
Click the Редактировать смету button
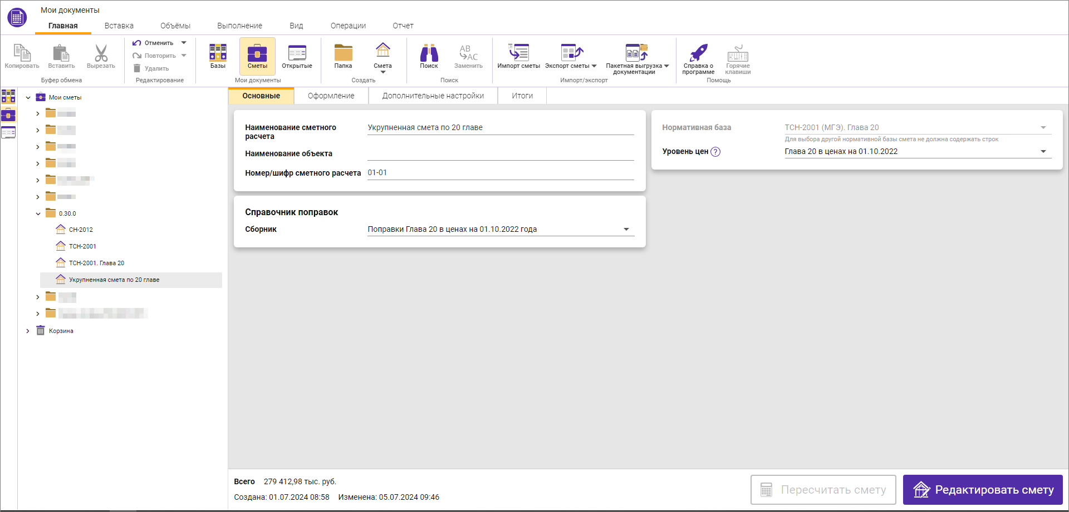(x=982, y=490)
